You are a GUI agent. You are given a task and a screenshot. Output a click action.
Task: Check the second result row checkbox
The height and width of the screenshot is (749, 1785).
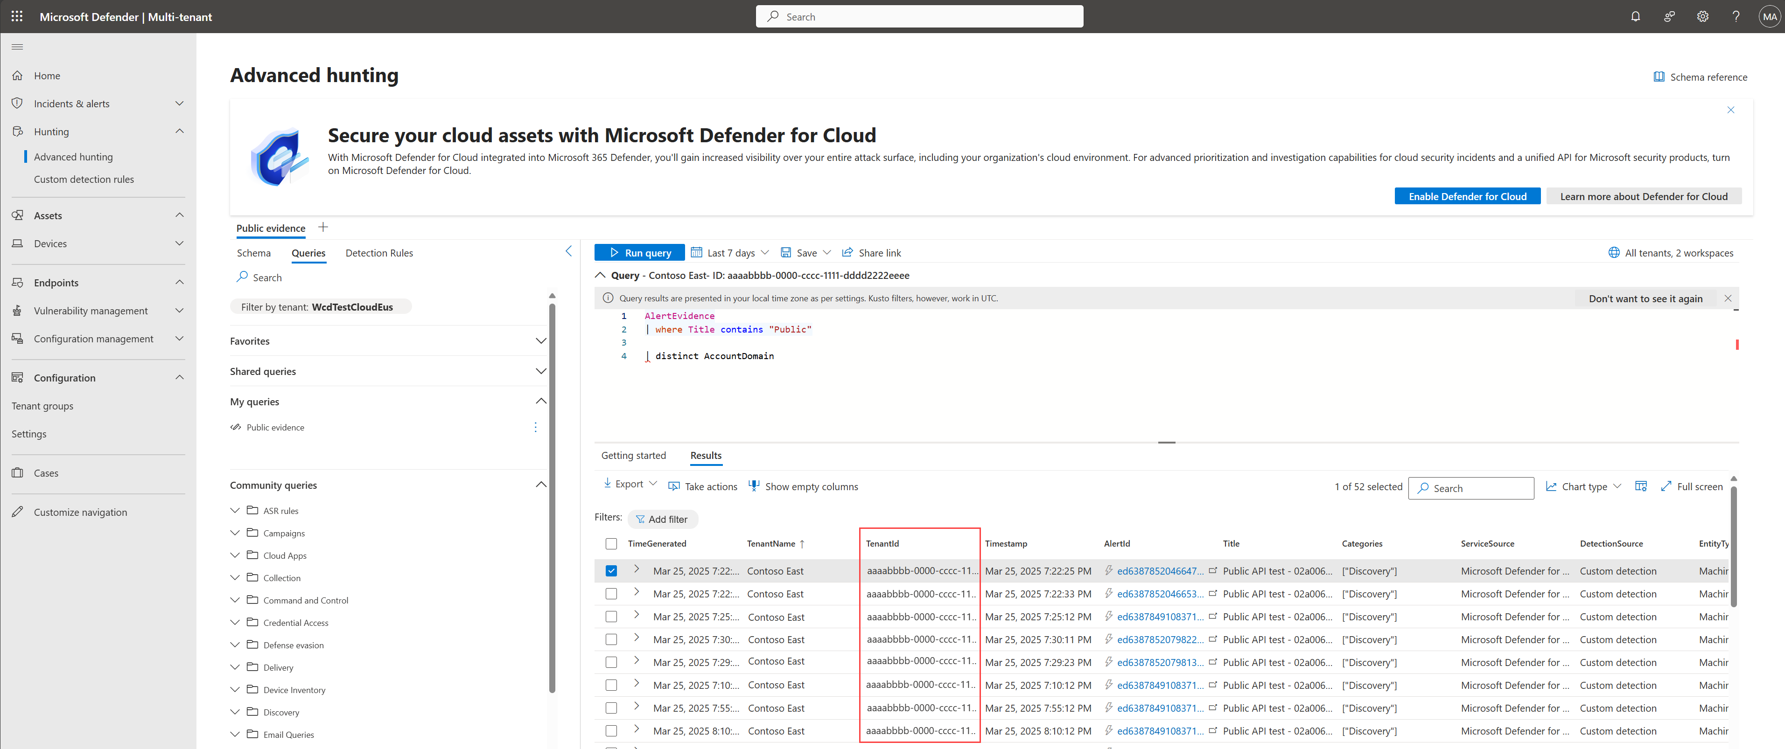[x=610, y=594]
